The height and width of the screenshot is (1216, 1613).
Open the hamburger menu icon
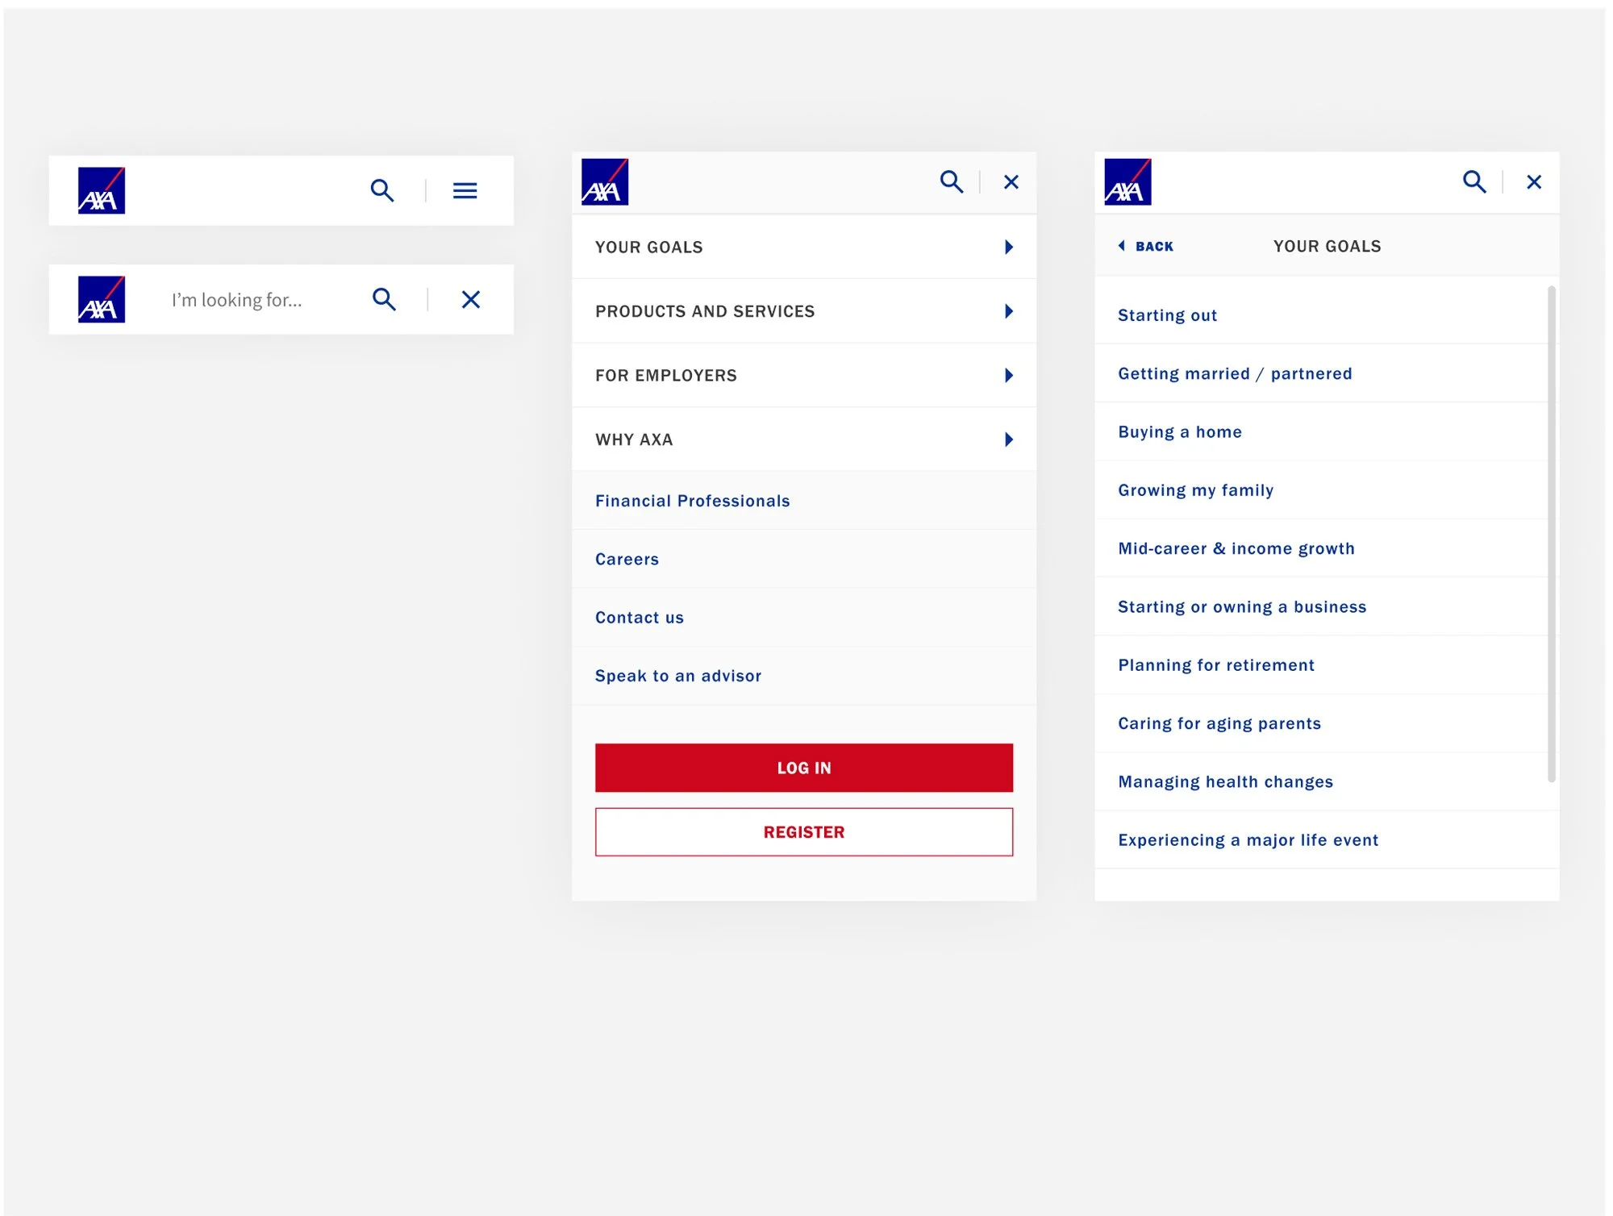[x=465, y=190]
